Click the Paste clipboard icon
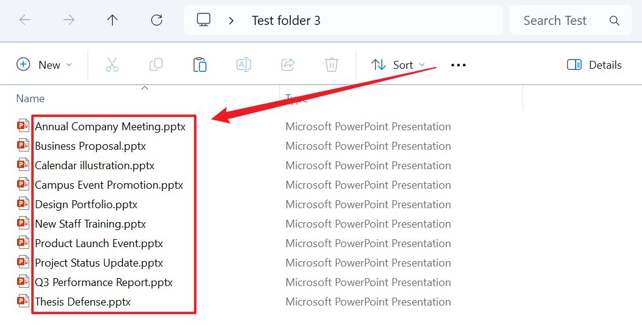The width and height of the screenshot is (642, 325). pyautogui.click(x=200, y=65)
